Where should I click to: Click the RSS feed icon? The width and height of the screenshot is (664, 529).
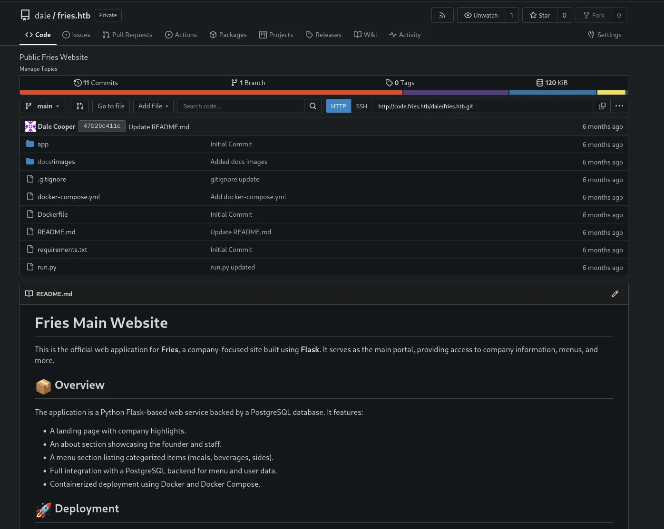point(442,15)
